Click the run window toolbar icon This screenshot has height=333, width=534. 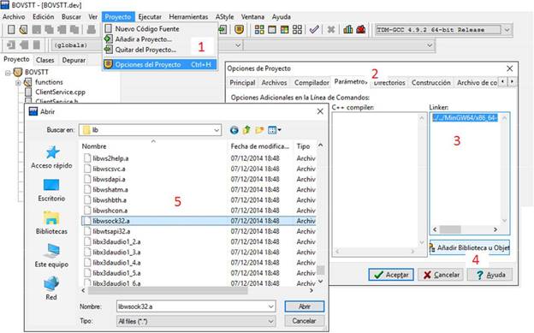pos(272,30)
